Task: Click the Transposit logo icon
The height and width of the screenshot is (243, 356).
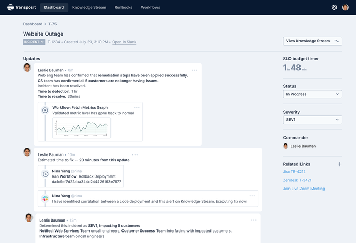Action: (10, 7)
